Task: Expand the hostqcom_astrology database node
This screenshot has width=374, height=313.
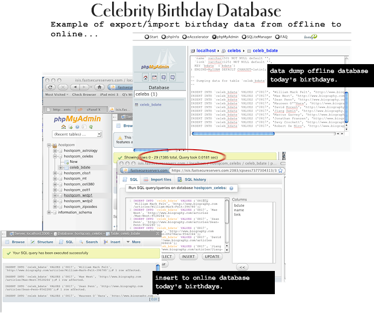Action: coord(55,151)
